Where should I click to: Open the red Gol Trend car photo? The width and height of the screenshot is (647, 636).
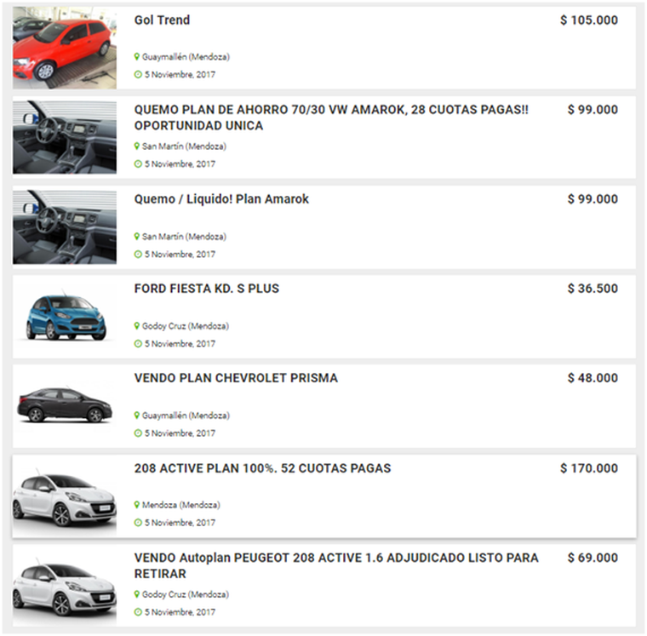click(x=65, y=49)
